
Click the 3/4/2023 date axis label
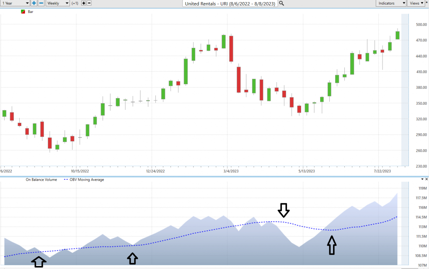231,171
